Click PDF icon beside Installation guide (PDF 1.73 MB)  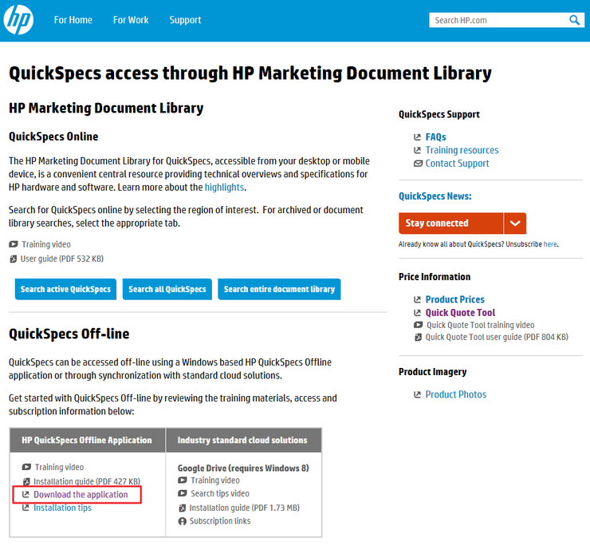pos(182,508)
